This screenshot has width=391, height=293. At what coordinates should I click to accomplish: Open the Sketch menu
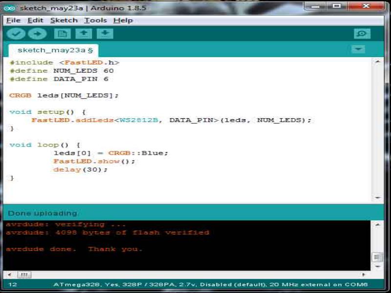click(64, 21)
